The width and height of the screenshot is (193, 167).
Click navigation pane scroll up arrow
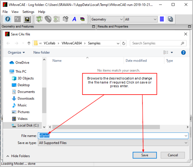click(x=44, y=60)
